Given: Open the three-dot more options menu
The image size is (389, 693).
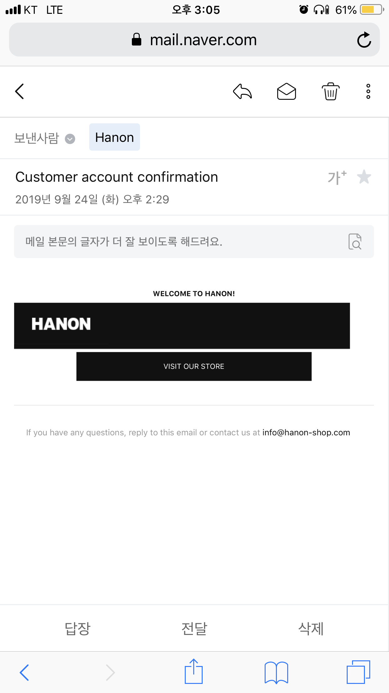Looking at the screenshot, I should click(x=368, y=91).
